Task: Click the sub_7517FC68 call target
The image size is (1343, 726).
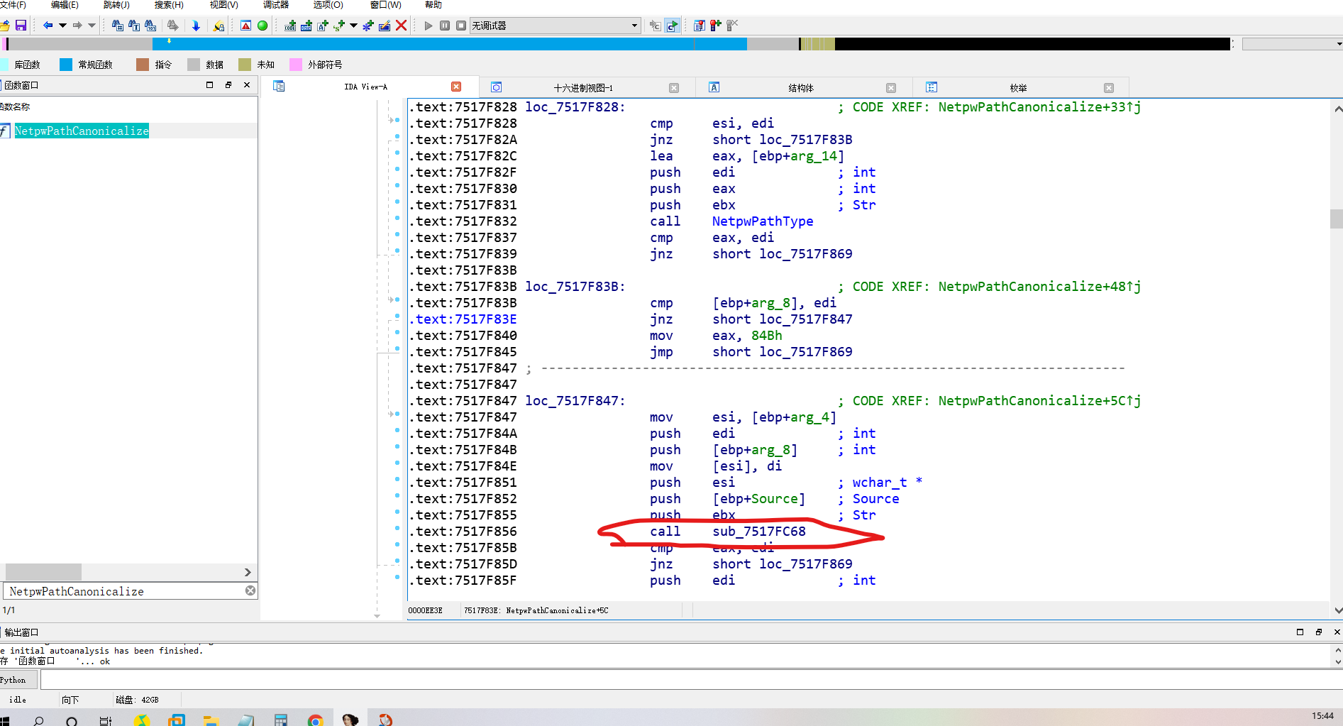Action: [758, 532]
